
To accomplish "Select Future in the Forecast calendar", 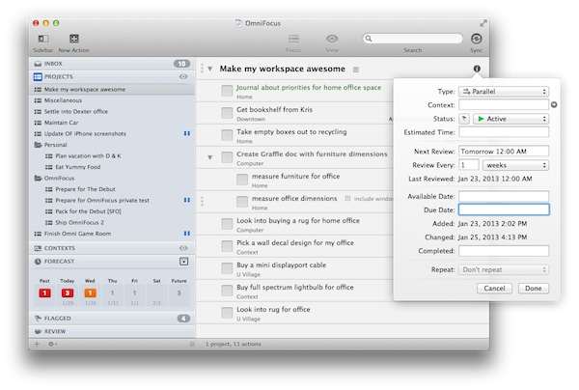I will click(179, 292).
